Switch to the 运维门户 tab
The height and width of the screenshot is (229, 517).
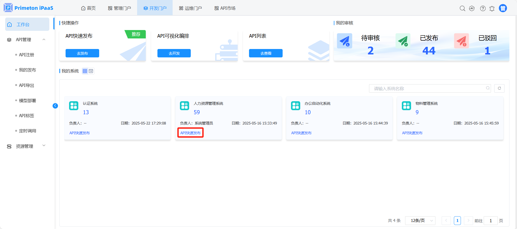click(x=190, y=8)
